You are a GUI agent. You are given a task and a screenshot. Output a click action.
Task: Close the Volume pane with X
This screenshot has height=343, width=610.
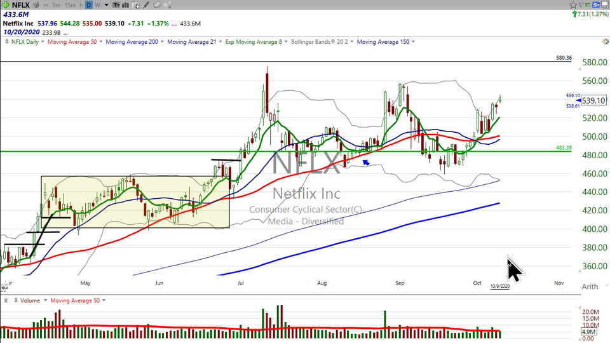tap(6, 300)
